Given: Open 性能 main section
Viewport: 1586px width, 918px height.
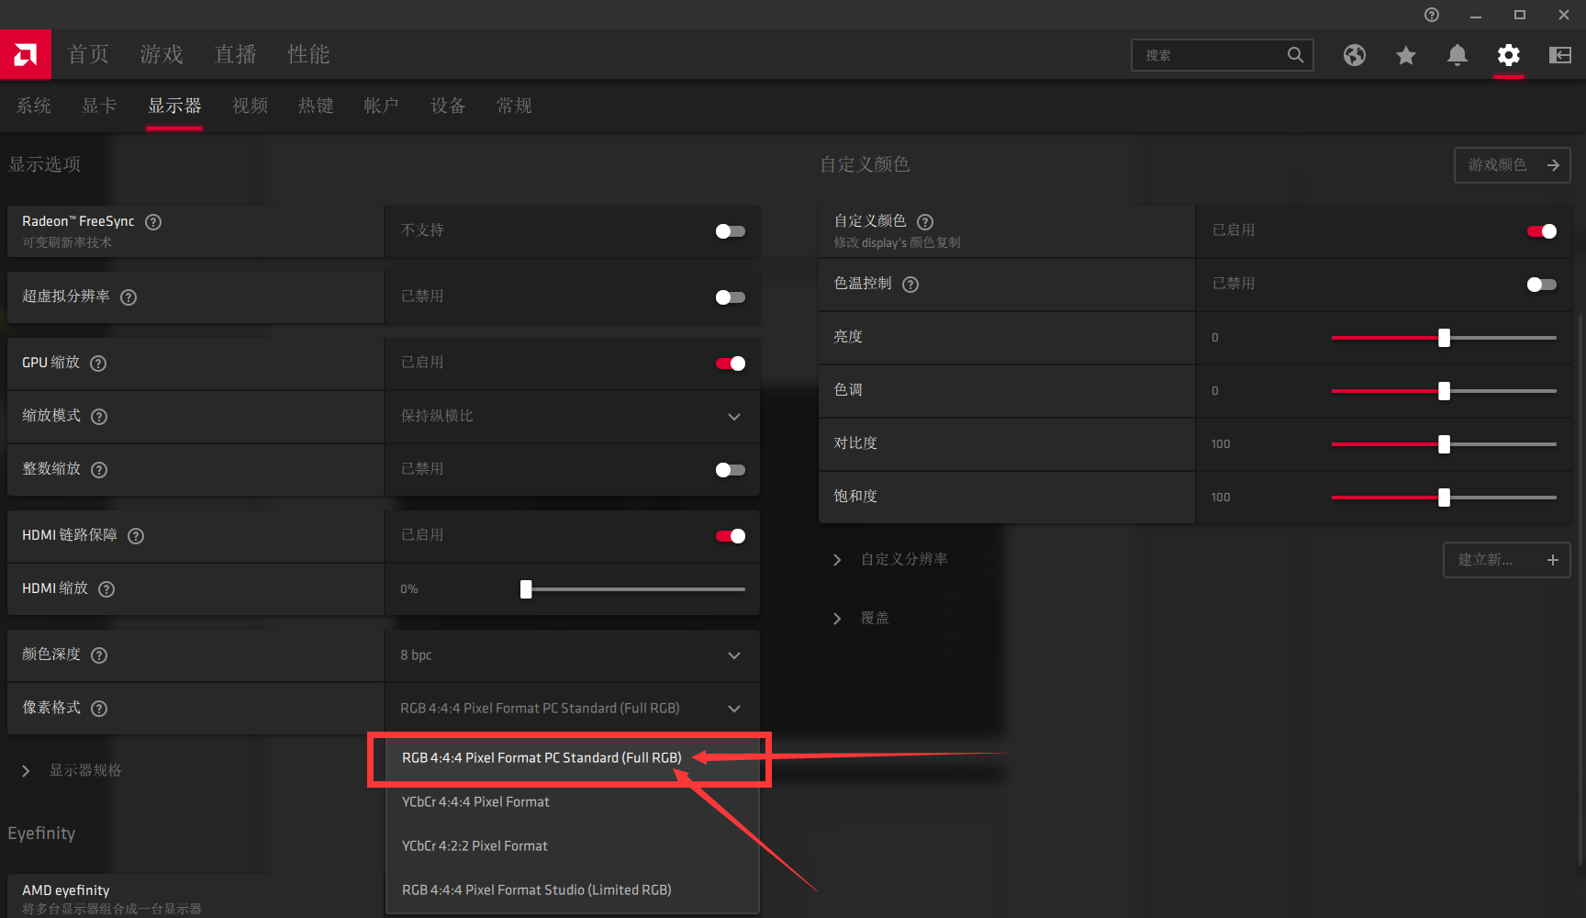Looking at the screenshot, I should (308, 54).
